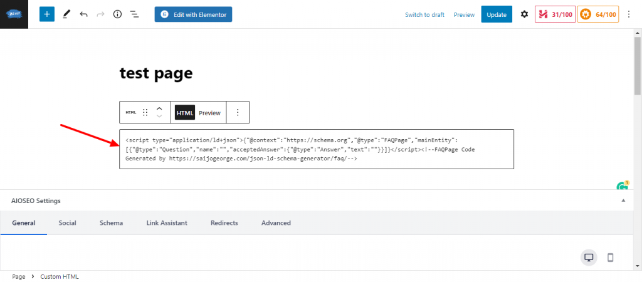Image resolution: width=642 pixels, height=282 pixels.
Task: Click the HTML block type icon
Action: (x=130, y=113)
